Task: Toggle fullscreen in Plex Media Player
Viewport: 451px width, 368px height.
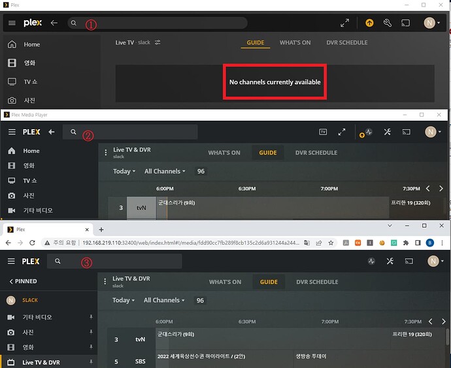Action: [x=342, y=132]
